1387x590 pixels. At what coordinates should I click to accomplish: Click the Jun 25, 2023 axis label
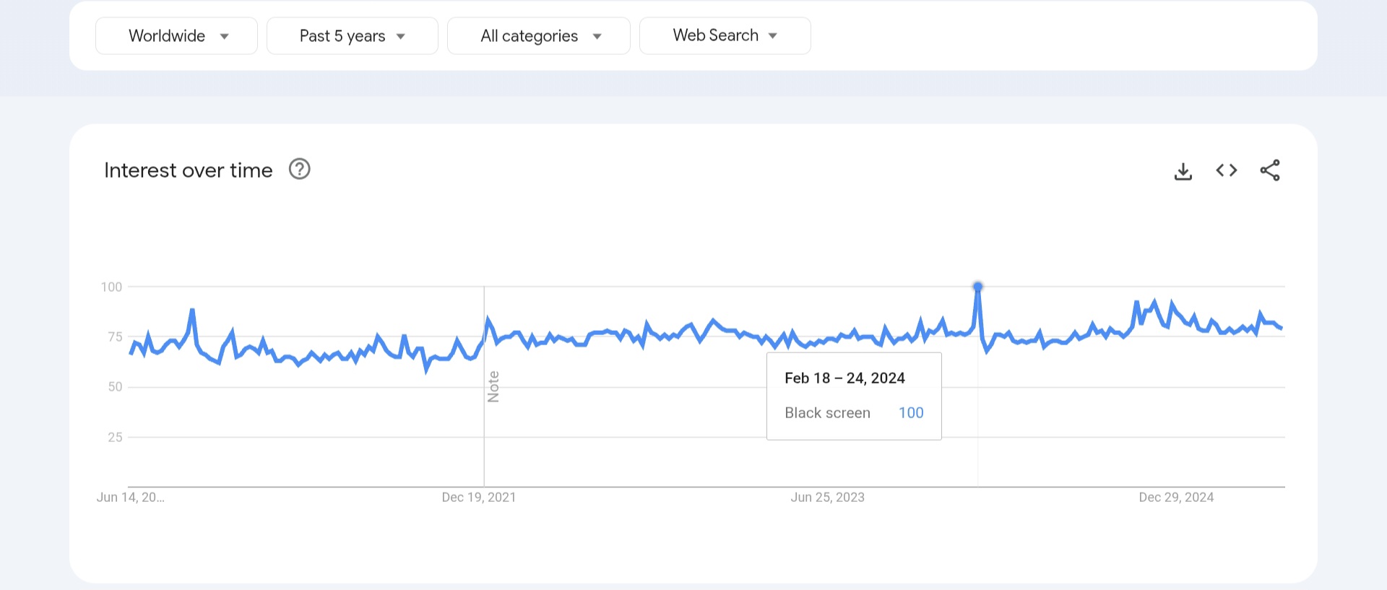pos(827,498)
